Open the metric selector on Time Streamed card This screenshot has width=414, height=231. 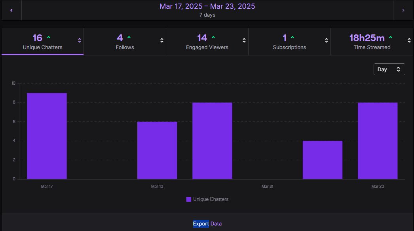point(408,40)
